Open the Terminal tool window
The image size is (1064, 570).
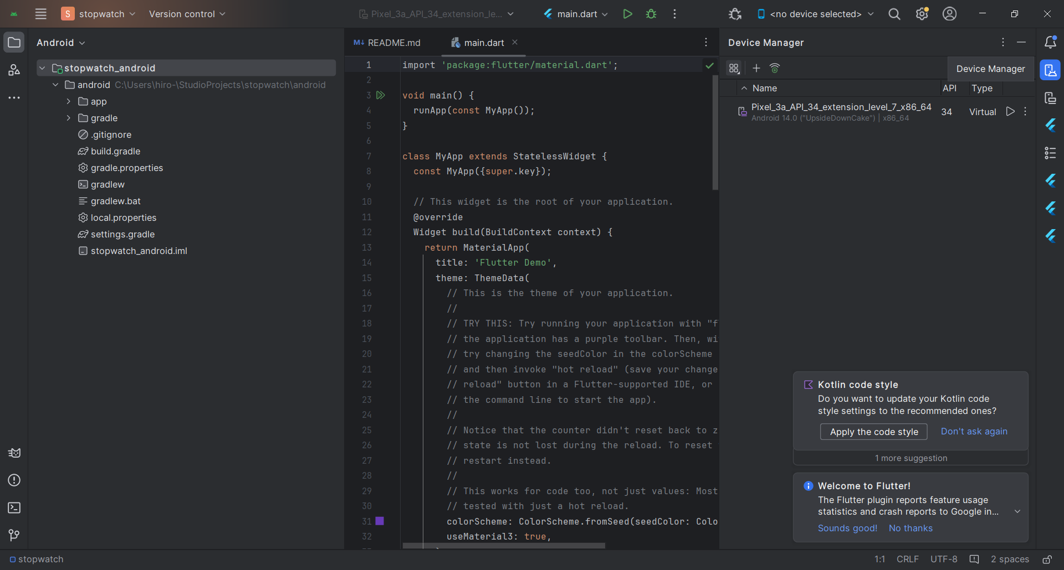[x=14, y=507]
